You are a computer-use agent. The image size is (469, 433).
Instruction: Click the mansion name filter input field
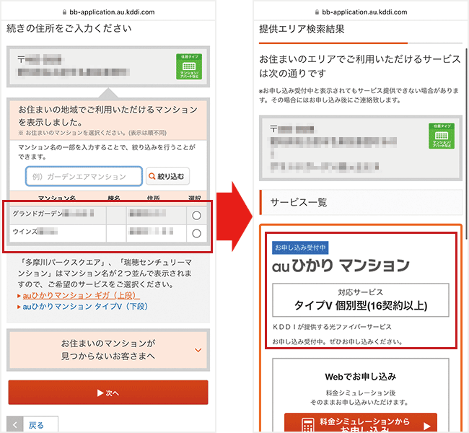coord(84,176)
